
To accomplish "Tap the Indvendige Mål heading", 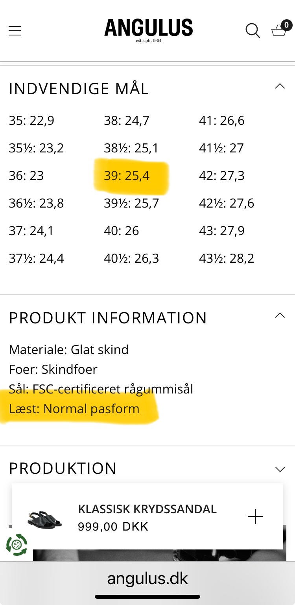I will coord(79,89).
